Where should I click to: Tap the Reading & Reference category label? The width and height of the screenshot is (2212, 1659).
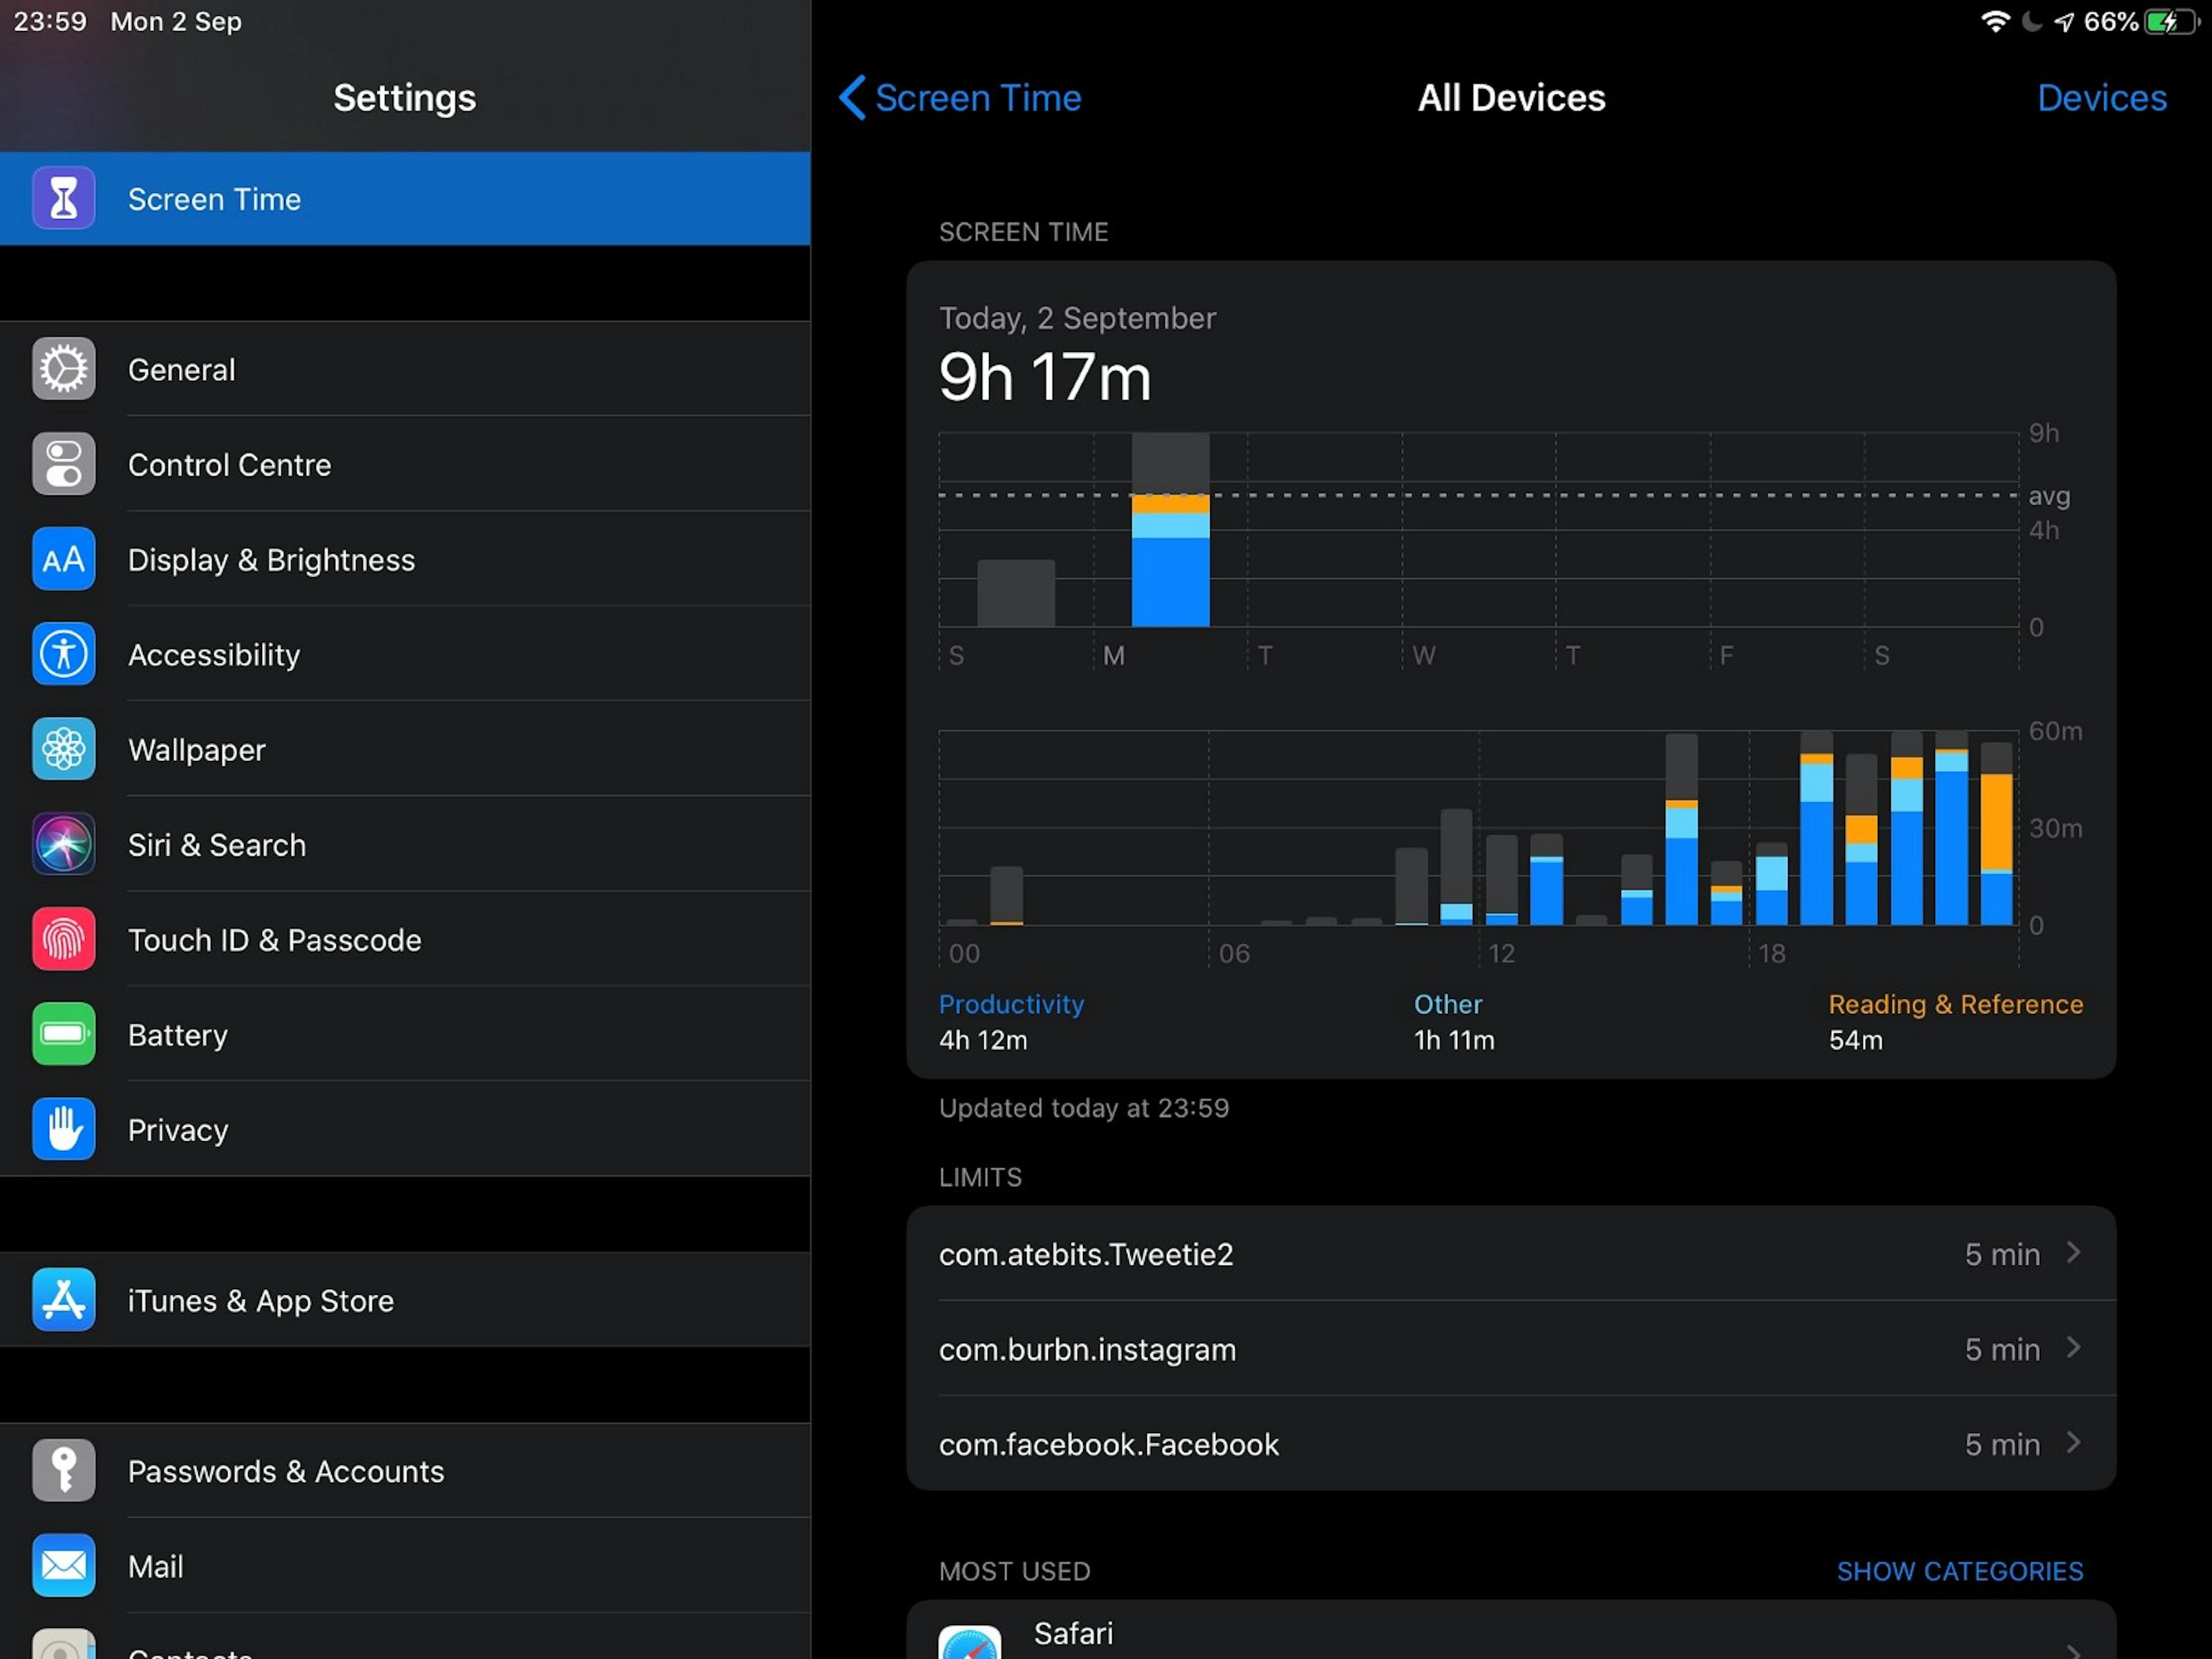1956,1004
